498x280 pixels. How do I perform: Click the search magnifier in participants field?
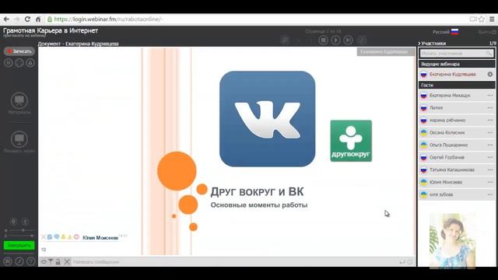point(489,54)
